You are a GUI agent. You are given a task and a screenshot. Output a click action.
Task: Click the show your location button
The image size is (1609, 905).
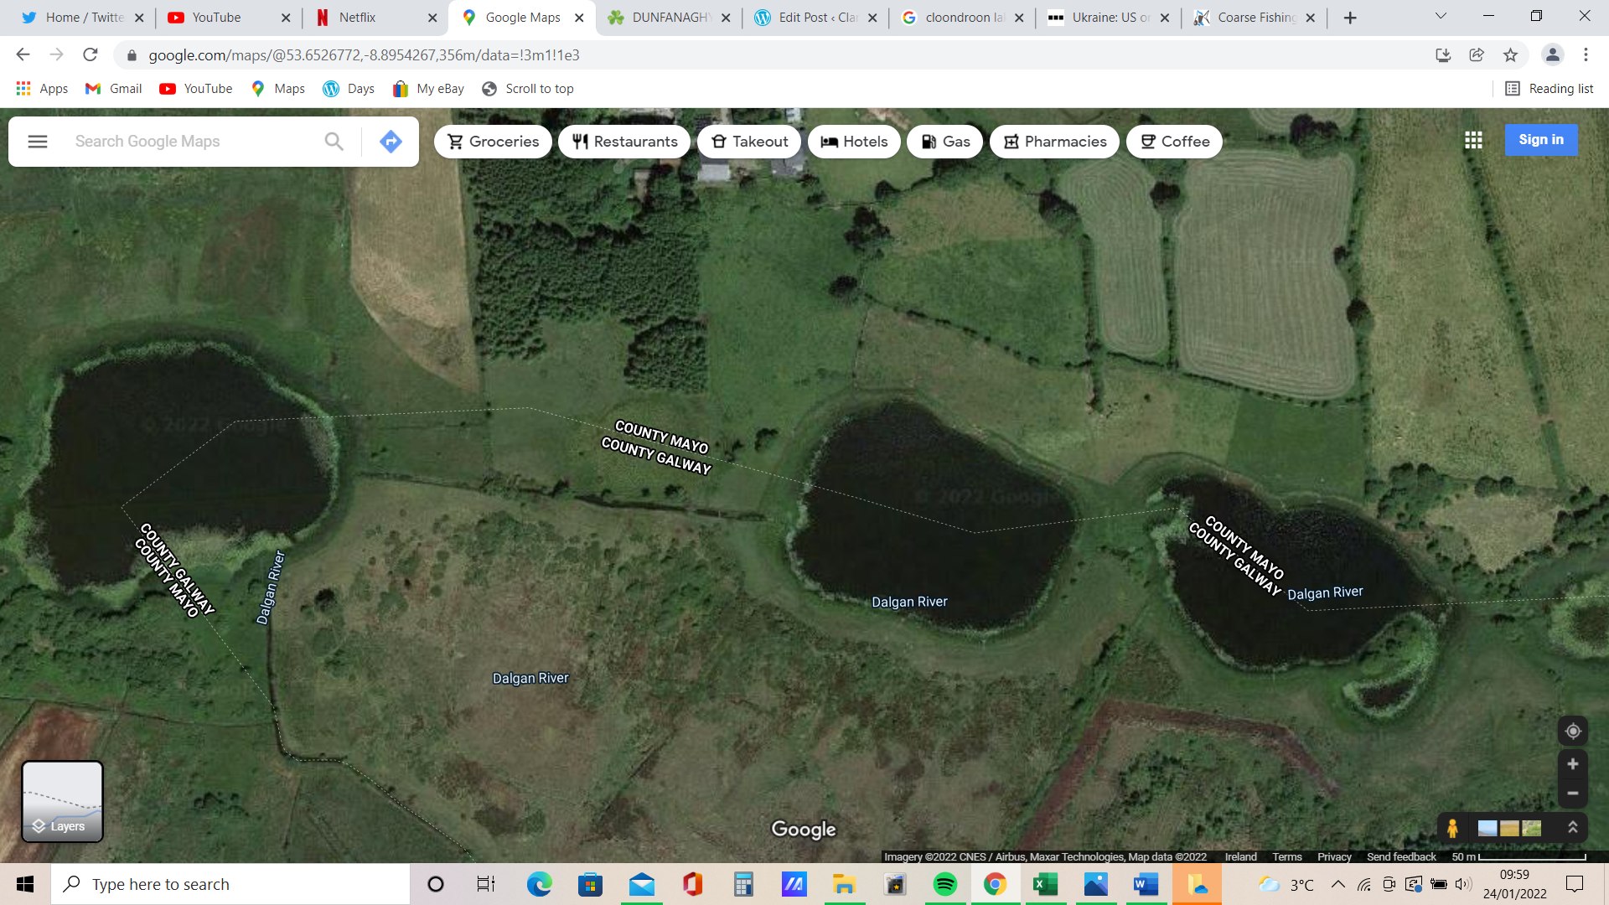click(x=1572, y=731)
